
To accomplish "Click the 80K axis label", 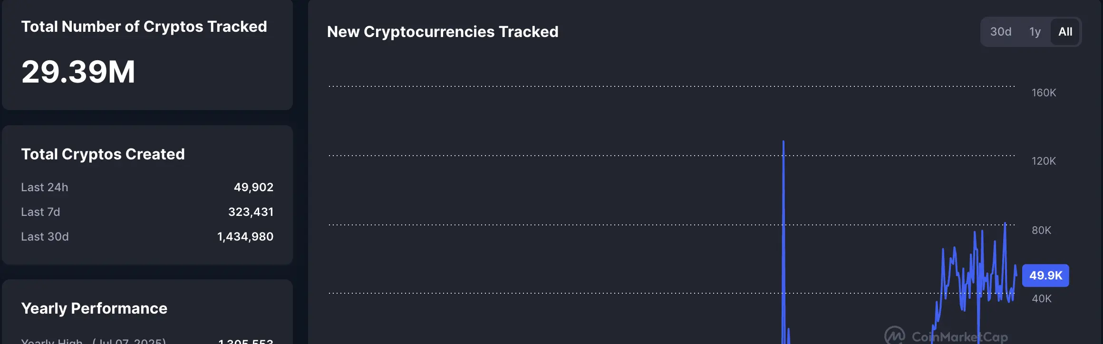I will click(1041, 230).
